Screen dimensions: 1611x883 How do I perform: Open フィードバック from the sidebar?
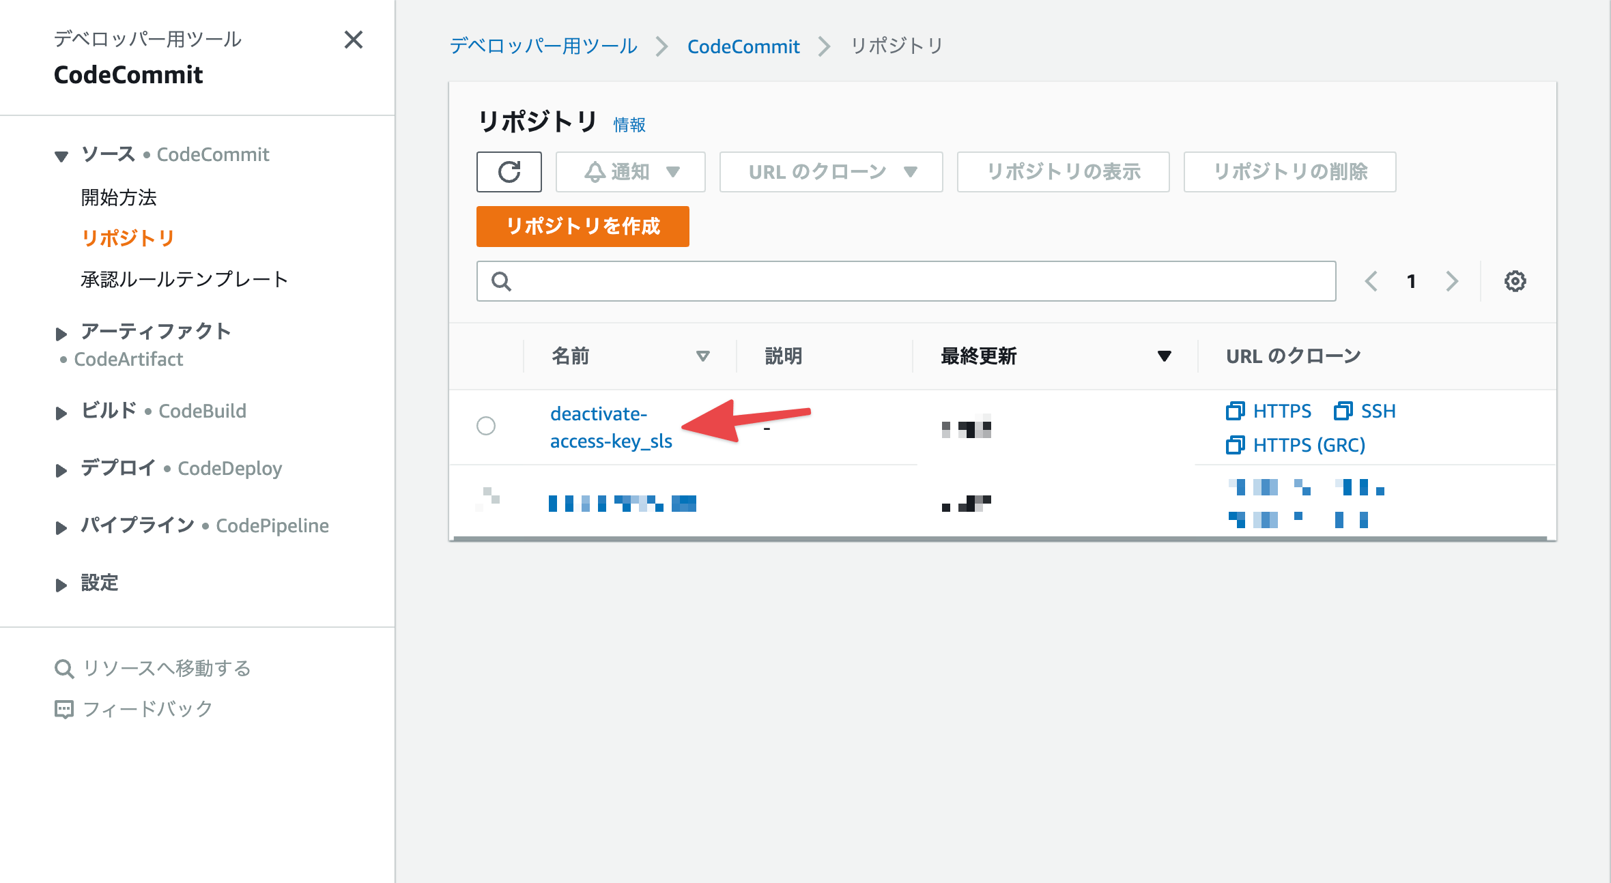tap(147, 708)
